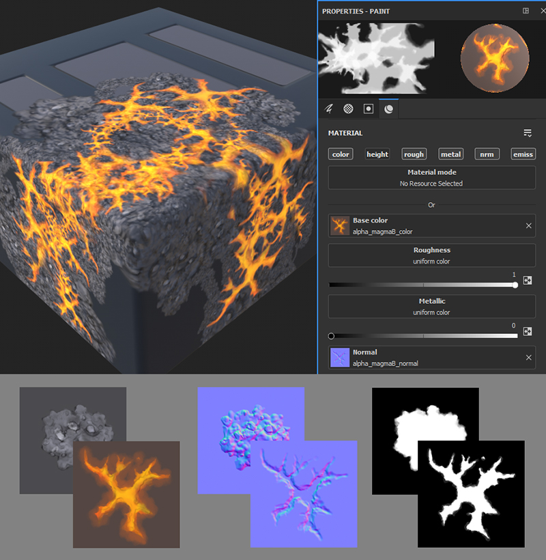Close the Properties - Paint panel
Viewport: 546px width, 560px height.
[543, 11]
